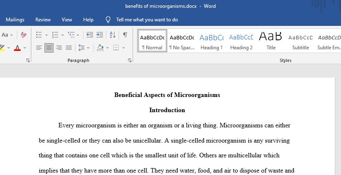
Task: Click the Beneficial Aspects of Microorganisms heading
Action: click(x=167, y=95)
